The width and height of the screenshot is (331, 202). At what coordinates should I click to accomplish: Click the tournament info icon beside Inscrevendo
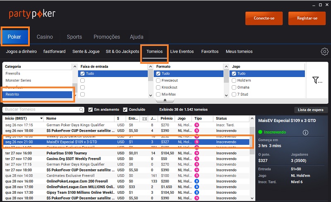(x=305, y=132)
